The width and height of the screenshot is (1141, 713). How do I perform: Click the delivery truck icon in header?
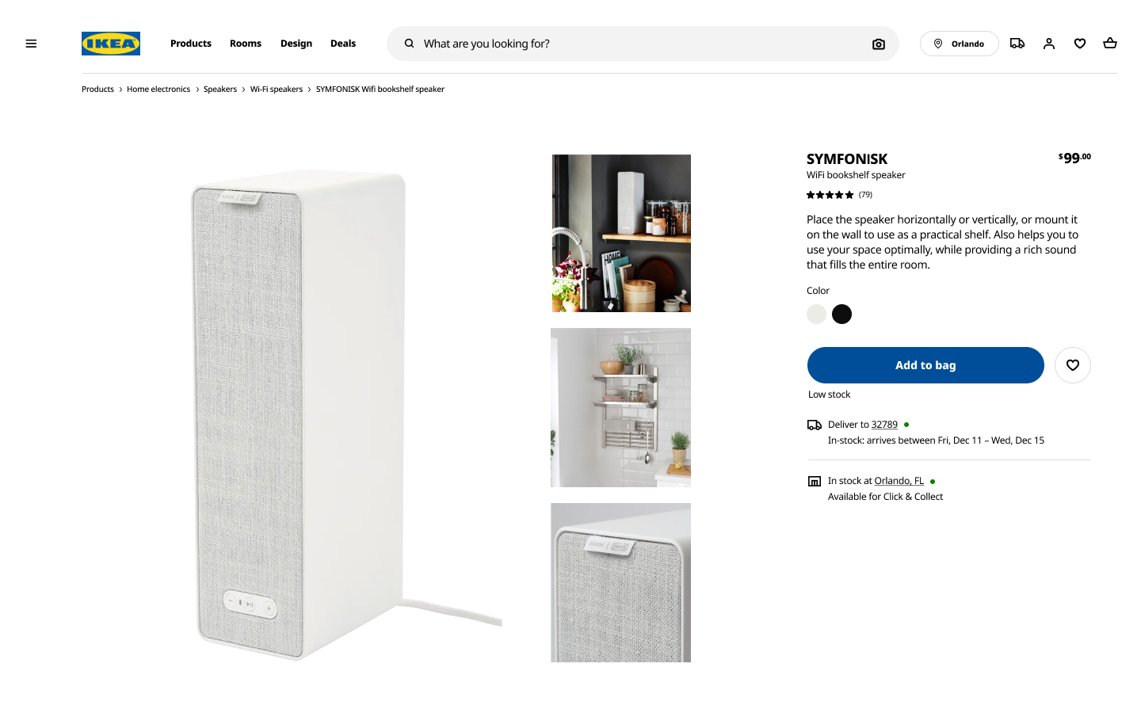pyautogui.click(x=1017, y=44)
